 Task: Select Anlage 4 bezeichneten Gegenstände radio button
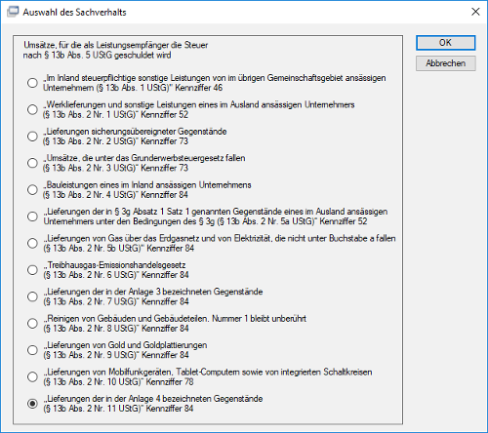32,404
